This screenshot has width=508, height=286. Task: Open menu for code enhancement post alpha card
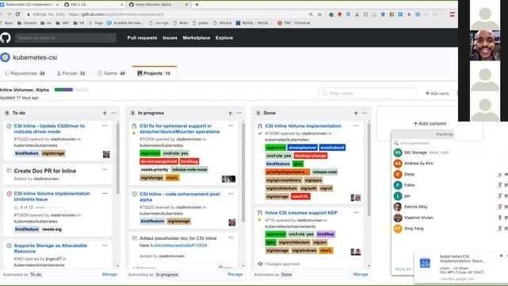click(231, 194)
